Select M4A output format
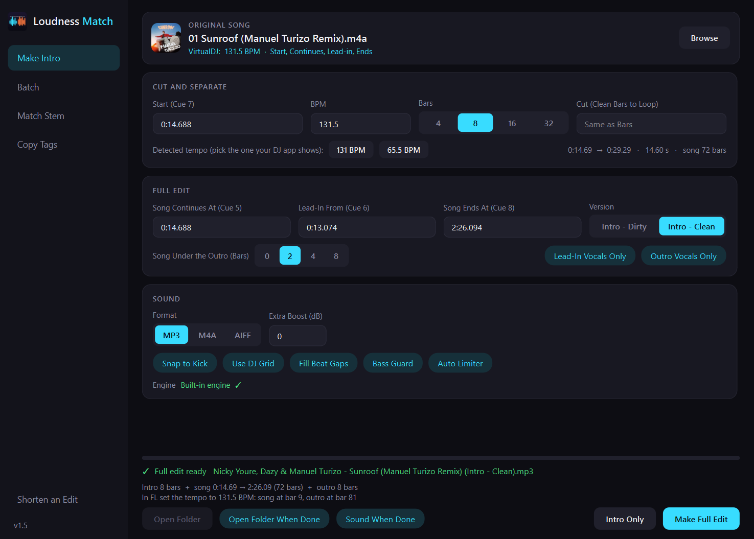 [x=207, y=335]
